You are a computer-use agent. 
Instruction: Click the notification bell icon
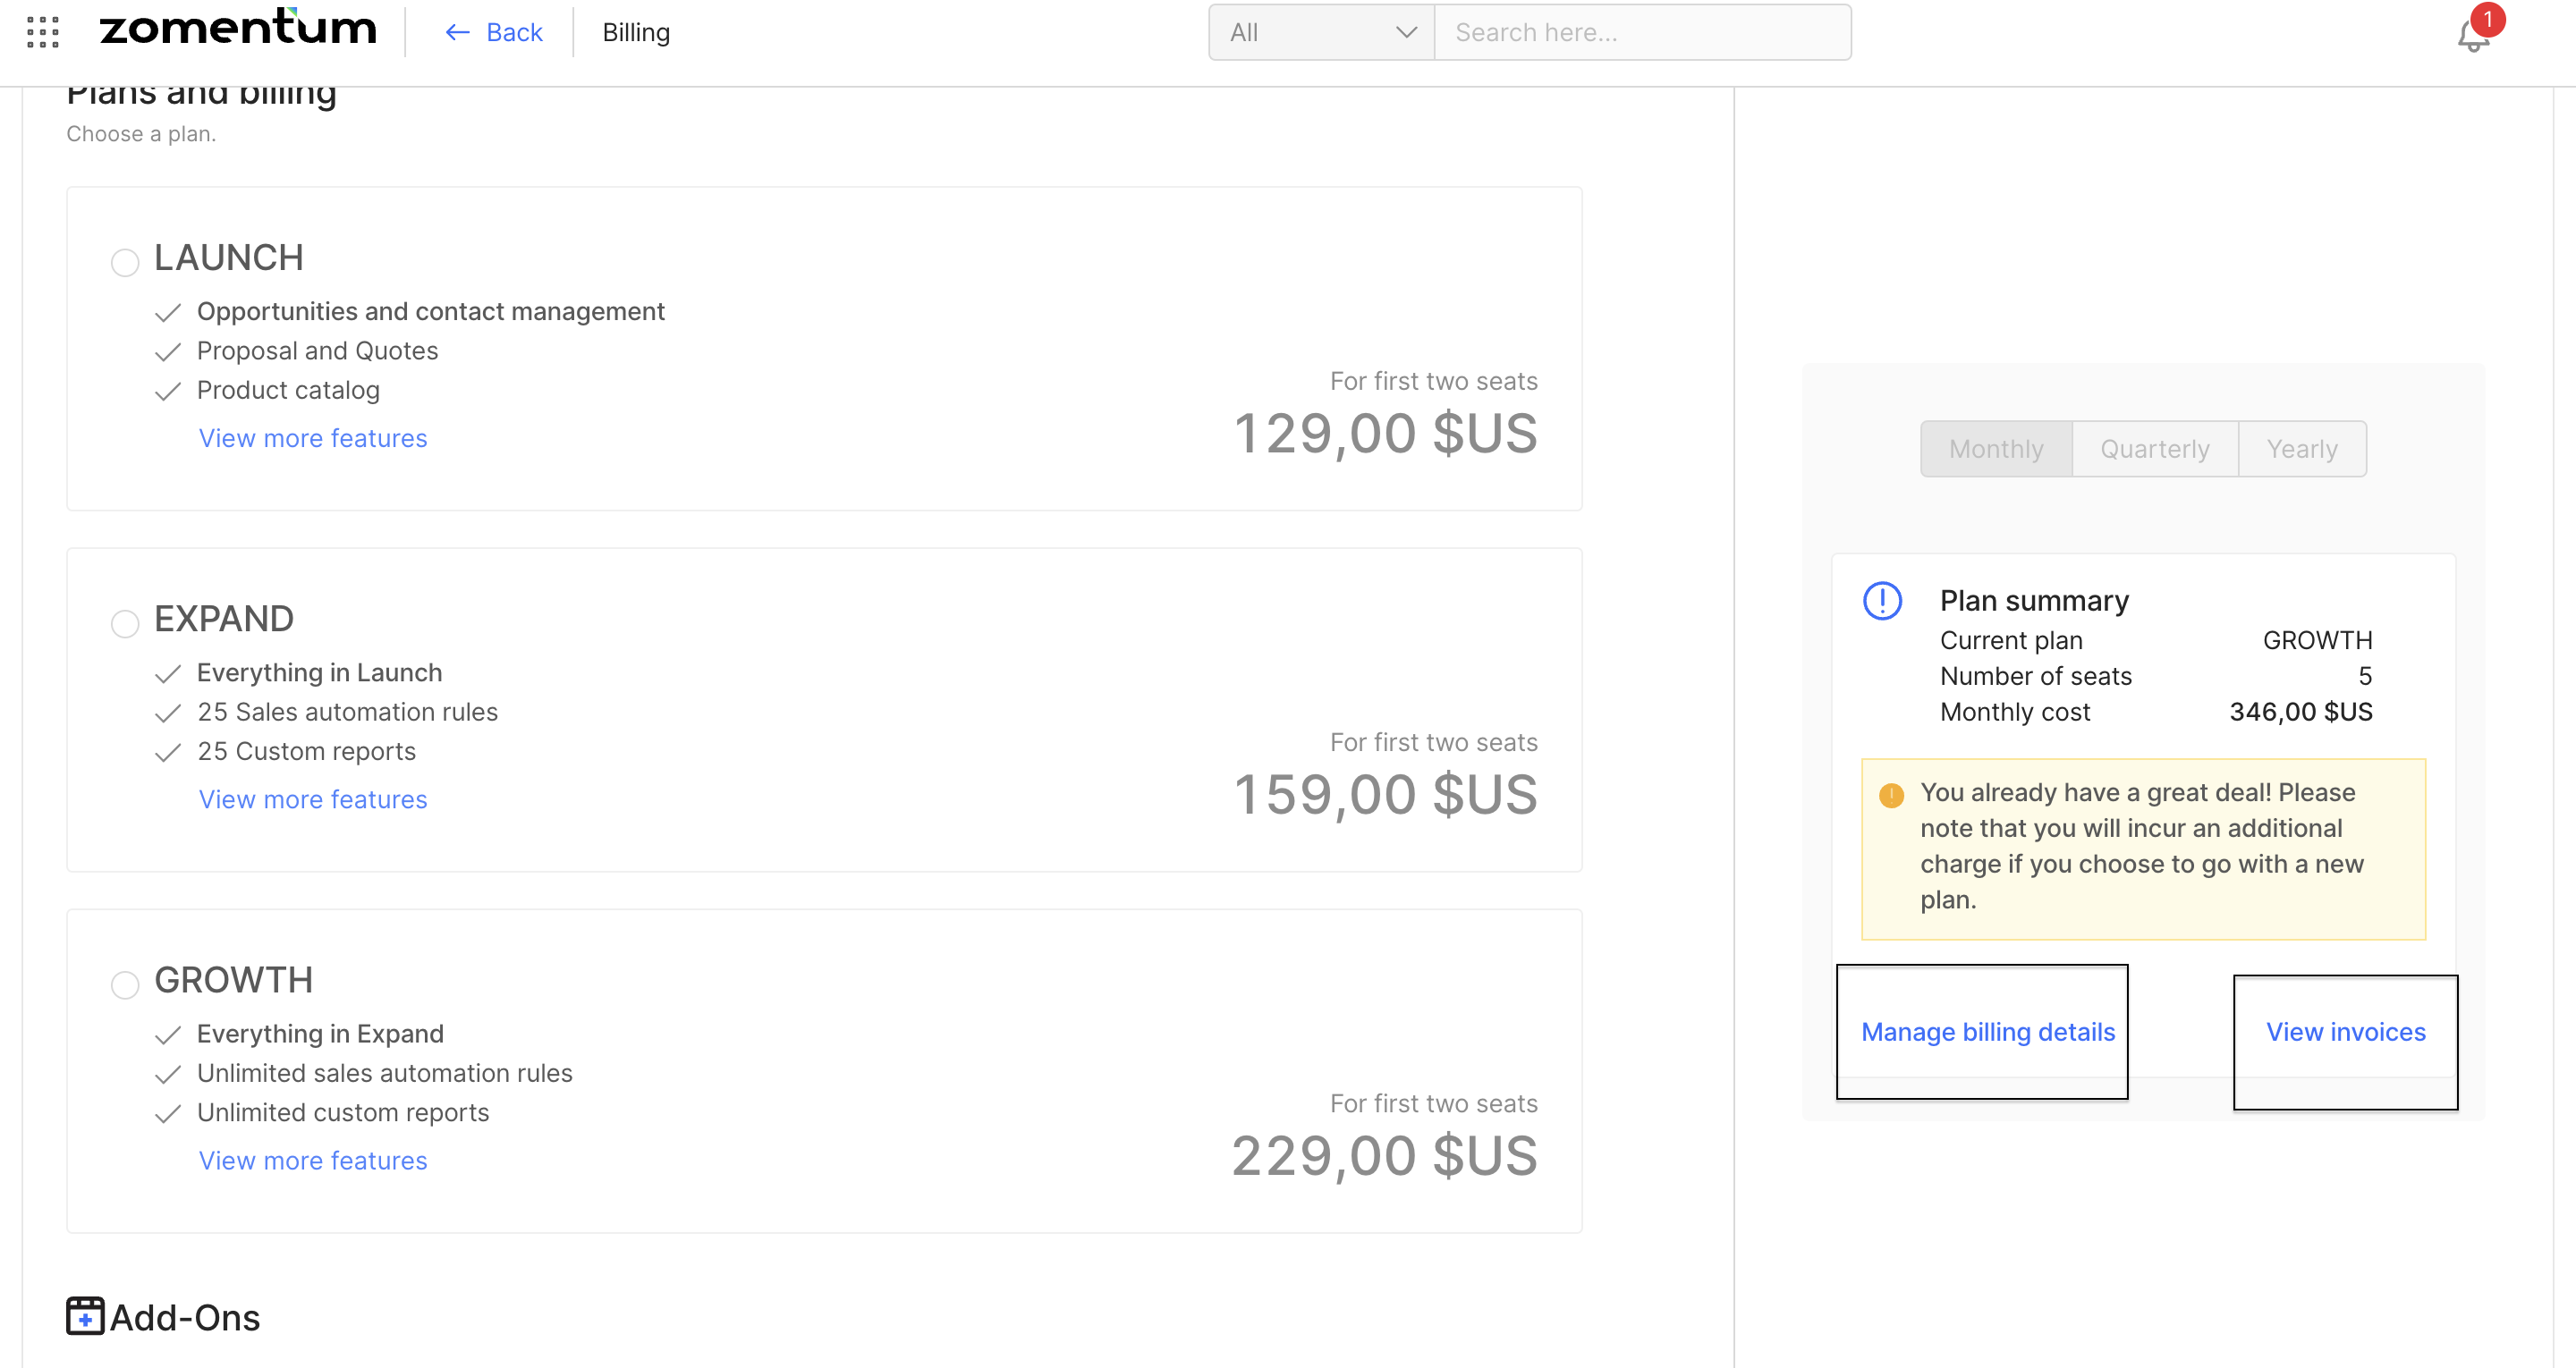(2472, 36)
